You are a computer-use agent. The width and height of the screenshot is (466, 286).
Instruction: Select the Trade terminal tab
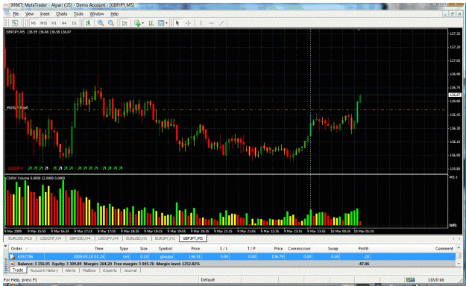(18, 270)
